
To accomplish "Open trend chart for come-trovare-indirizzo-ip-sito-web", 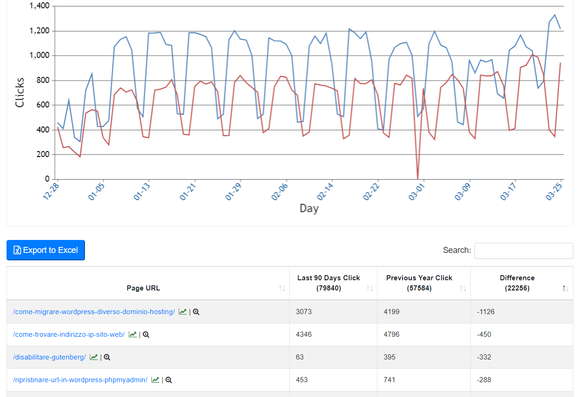I will click(x=133, y=334).
